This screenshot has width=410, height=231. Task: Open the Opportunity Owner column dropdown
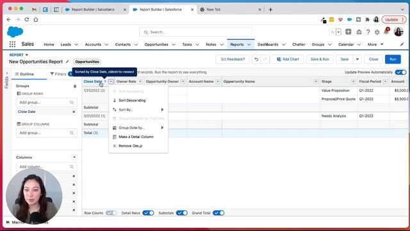pos(183,81)
